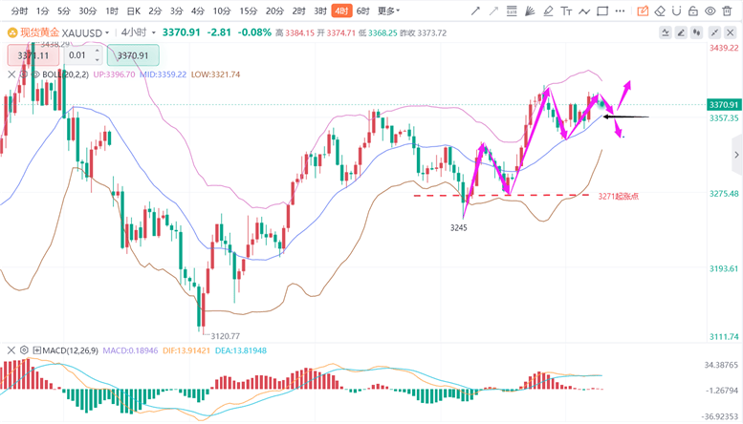Select the text annotation tool
The height and width of the screenshot is (424, 743).
coord(566,11)
